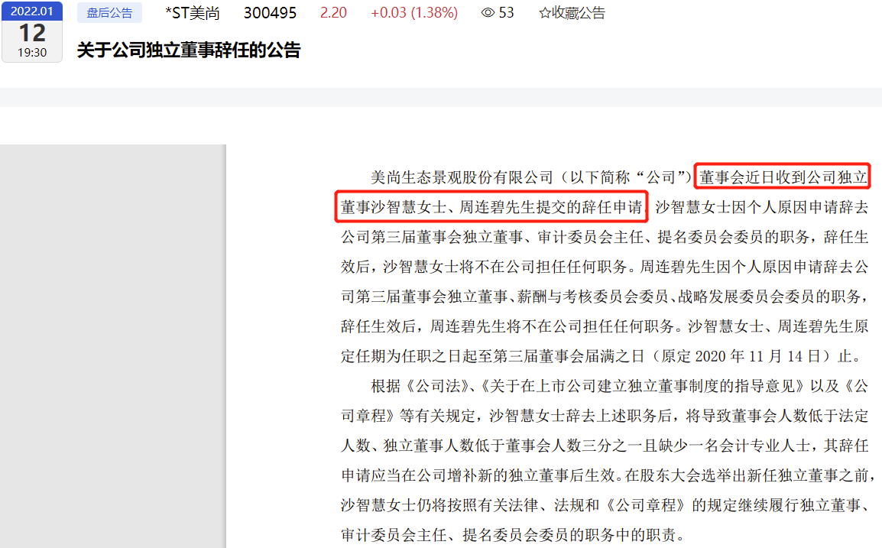
Task: Click the line containing 原定 2020 年 11 月 14 日
Action: 602,356
